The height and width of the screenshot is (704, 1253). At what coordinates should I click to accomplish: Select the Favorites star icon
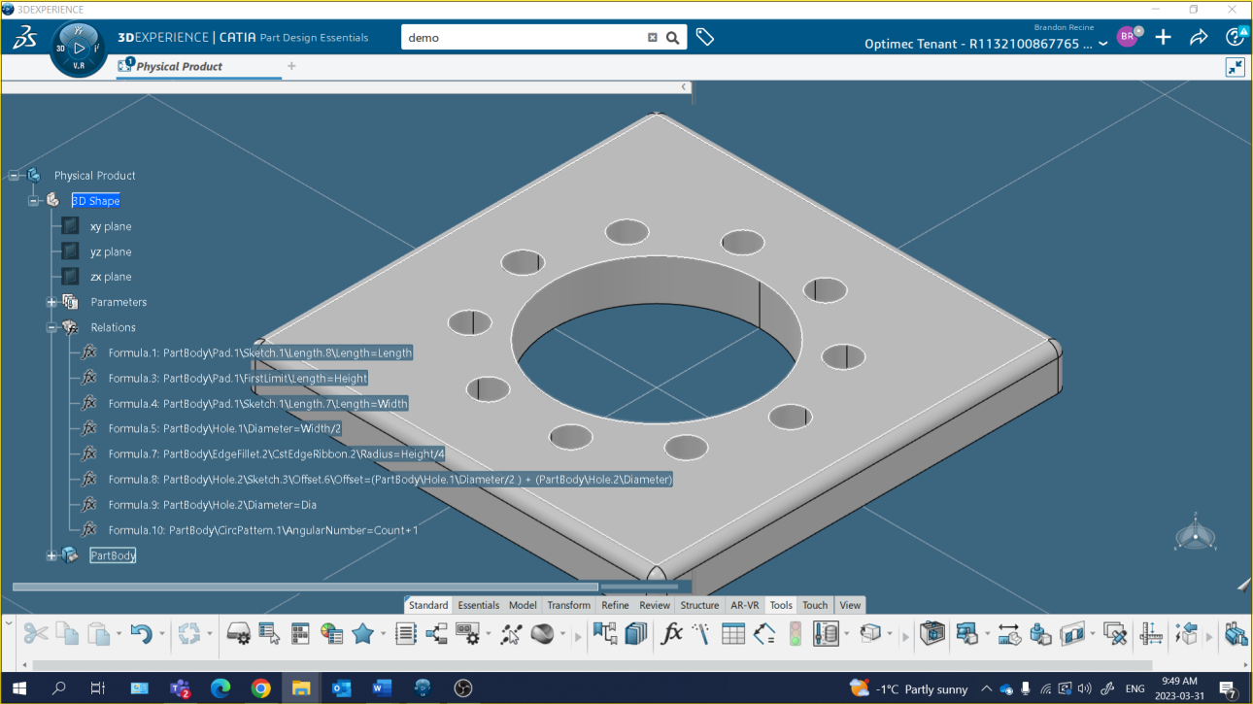pos(363,633)
